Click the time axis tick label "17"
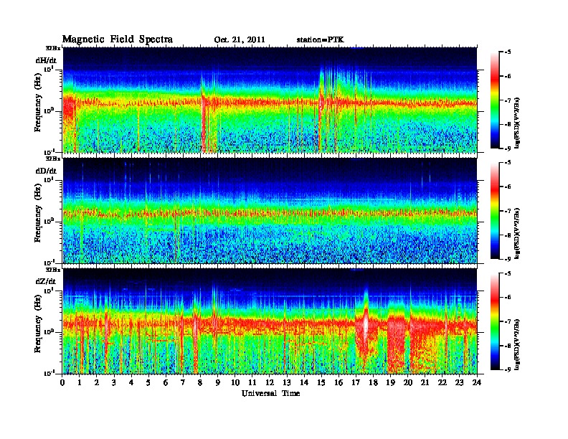This screenshot has width=568, height=439. click(x=356, y=382)
